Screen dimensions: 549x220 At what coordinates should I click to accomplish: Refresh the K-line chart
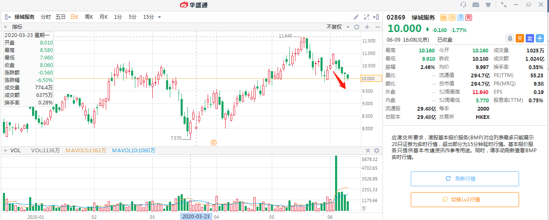pyautogui.click(x=356, y=27)
